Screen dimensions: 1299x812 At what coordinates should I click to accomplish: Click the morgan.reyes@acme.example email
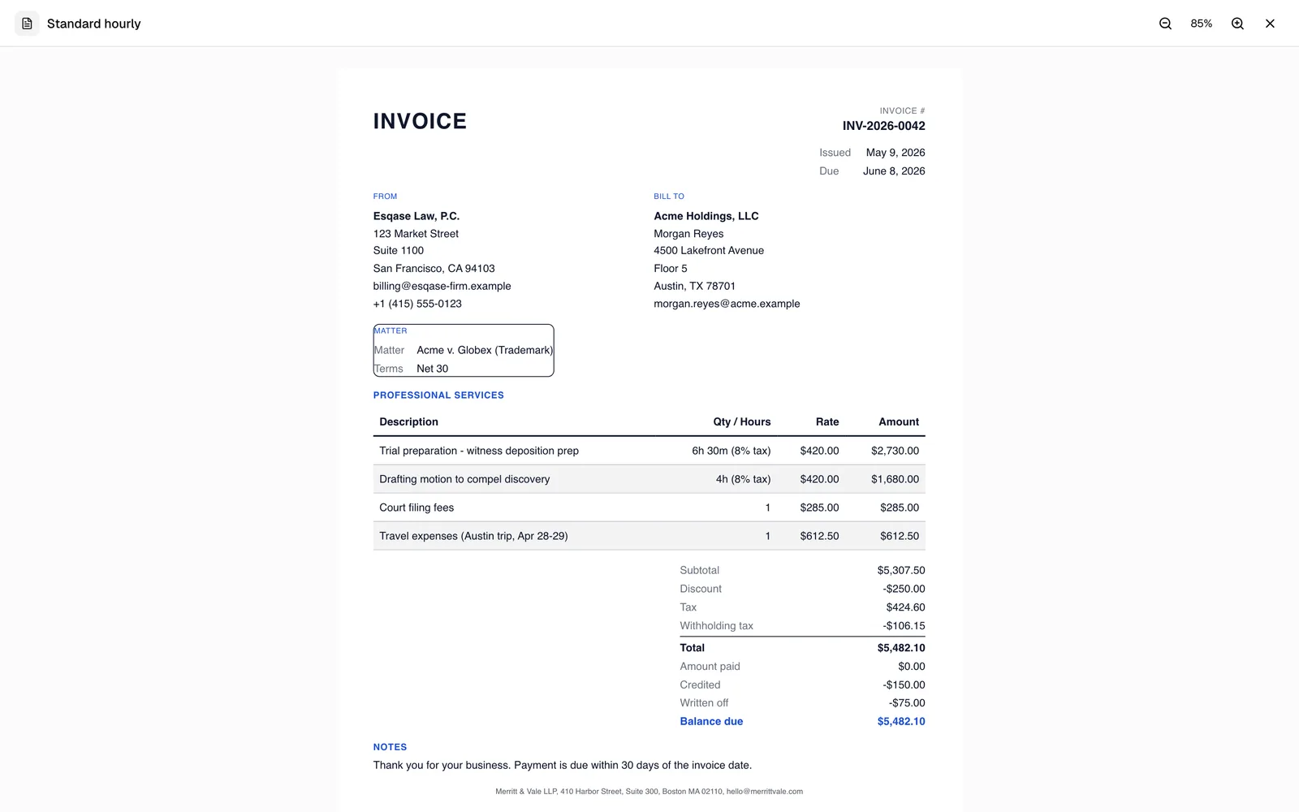coord(727,304)
